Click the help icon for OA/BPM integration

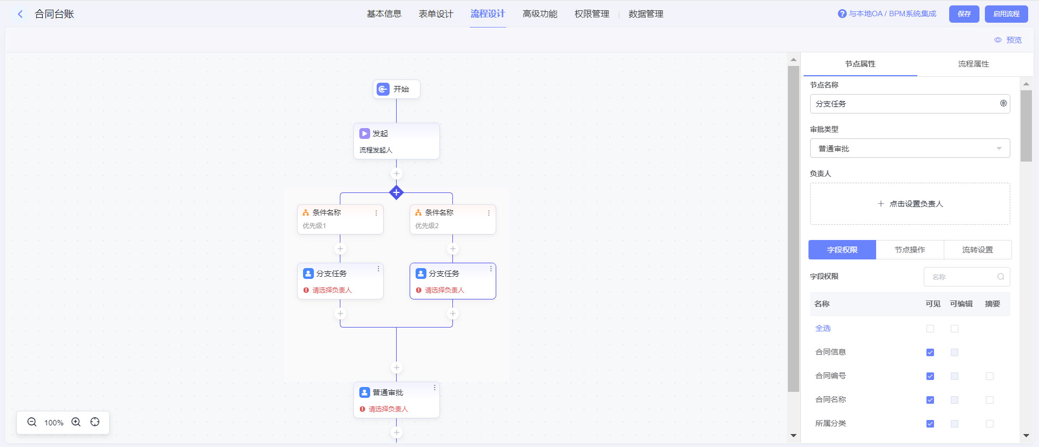(842, 14)
